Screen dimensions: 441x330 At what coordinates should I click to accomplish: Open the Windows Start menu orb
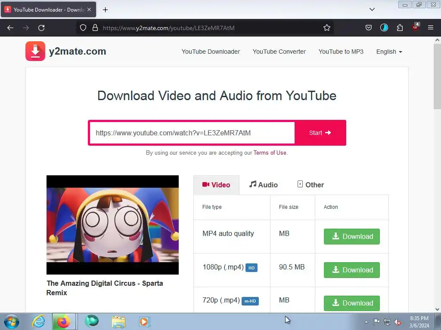pos(12,321)
